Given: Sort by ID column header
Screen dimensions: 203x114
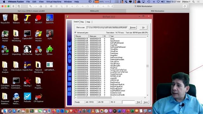Looking at the screenshot, I should point(106,36).
